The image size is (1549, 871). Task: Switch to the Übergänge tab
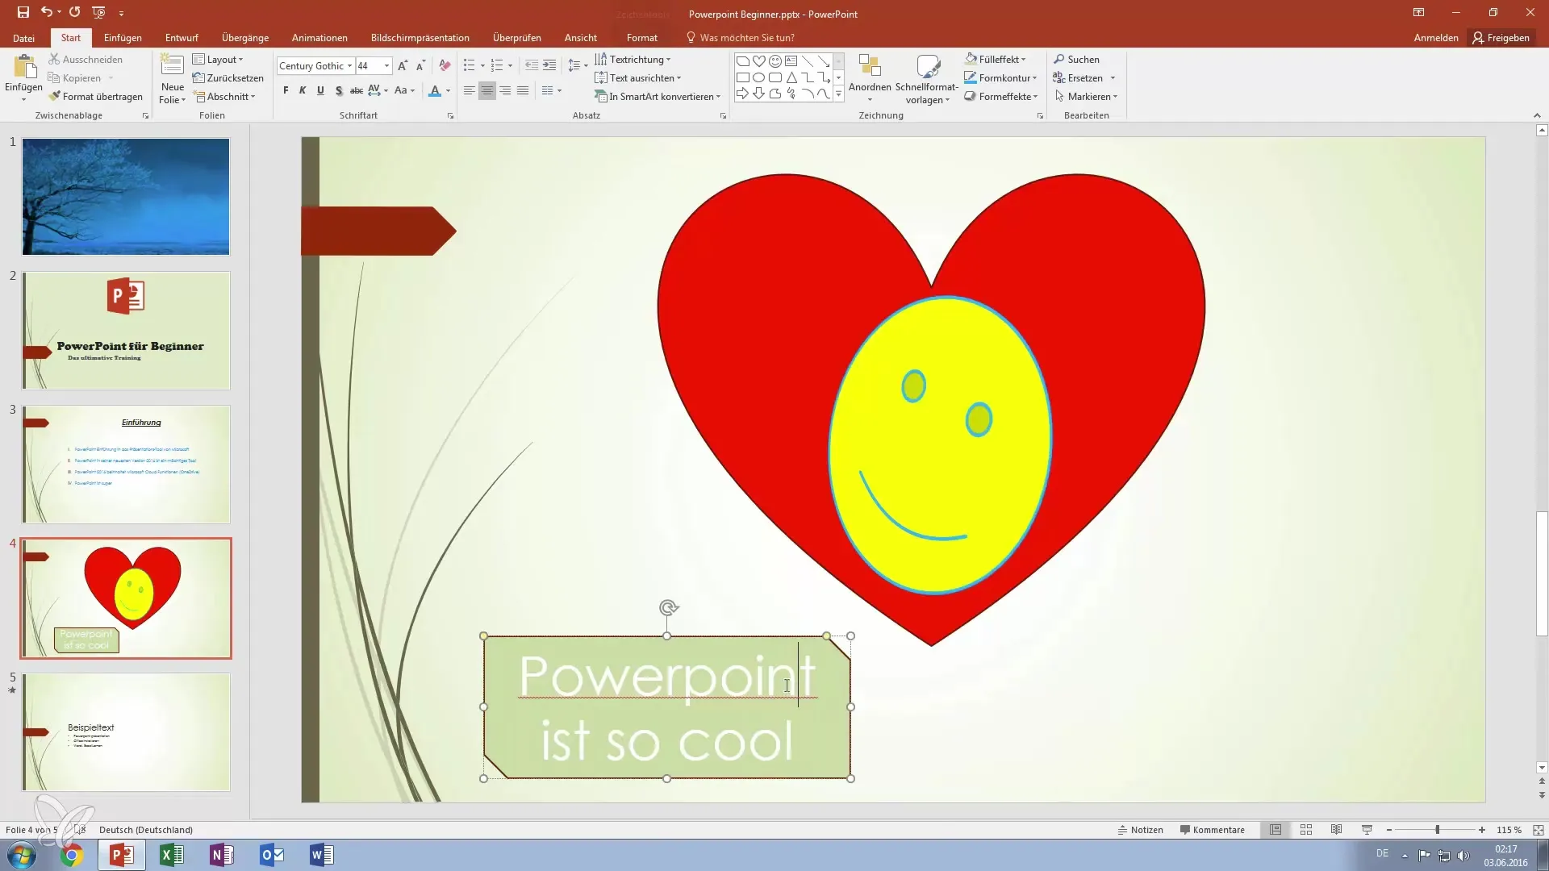click(245, 38)
